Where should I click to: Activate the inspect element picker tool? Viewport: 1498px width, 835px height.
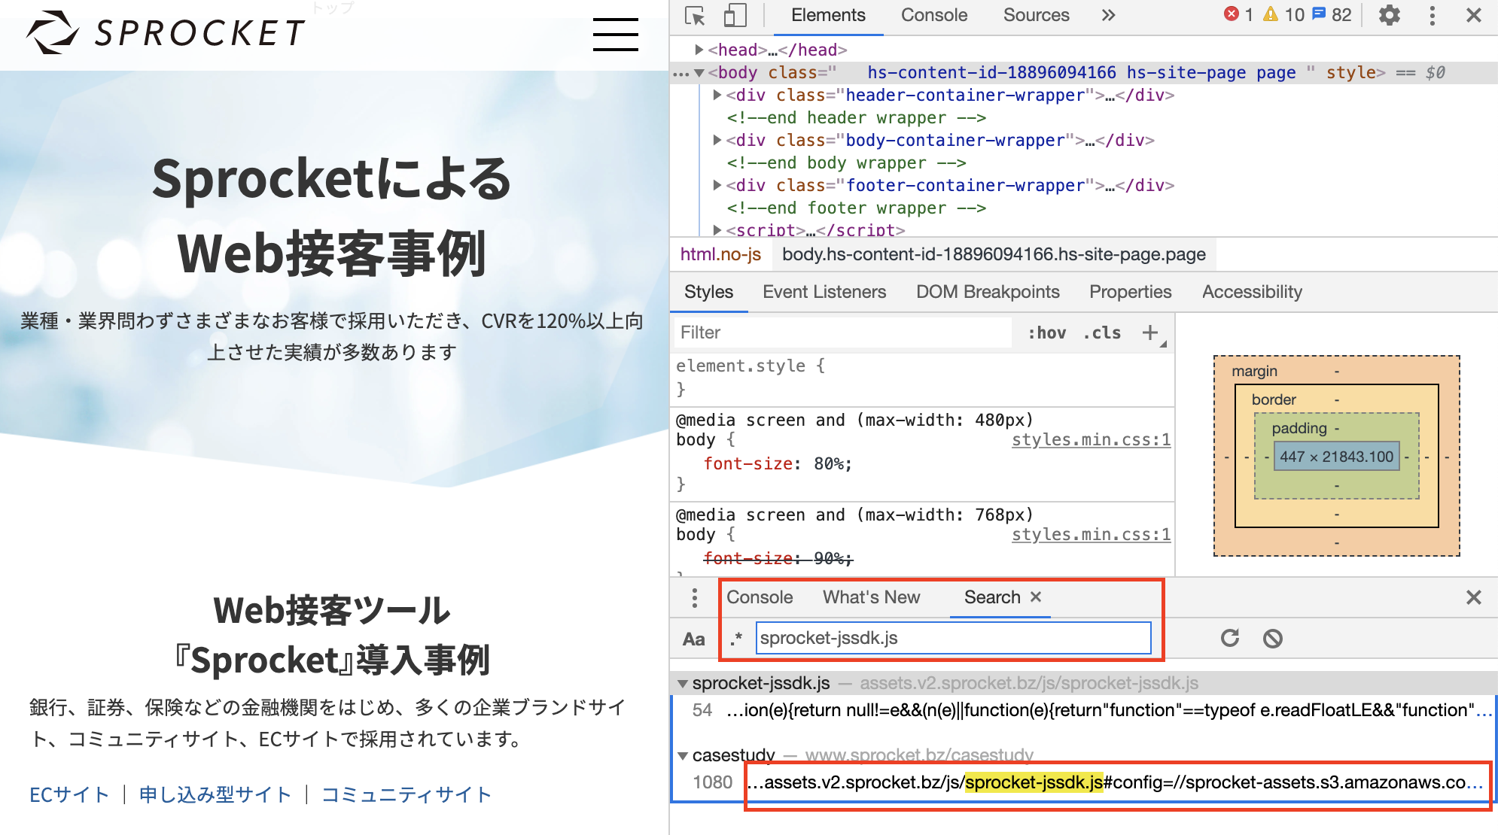(695, 16)
